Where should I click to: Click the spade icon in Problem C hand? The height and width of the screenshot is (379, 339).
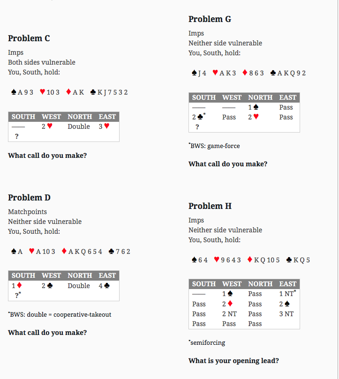[14, 92]
